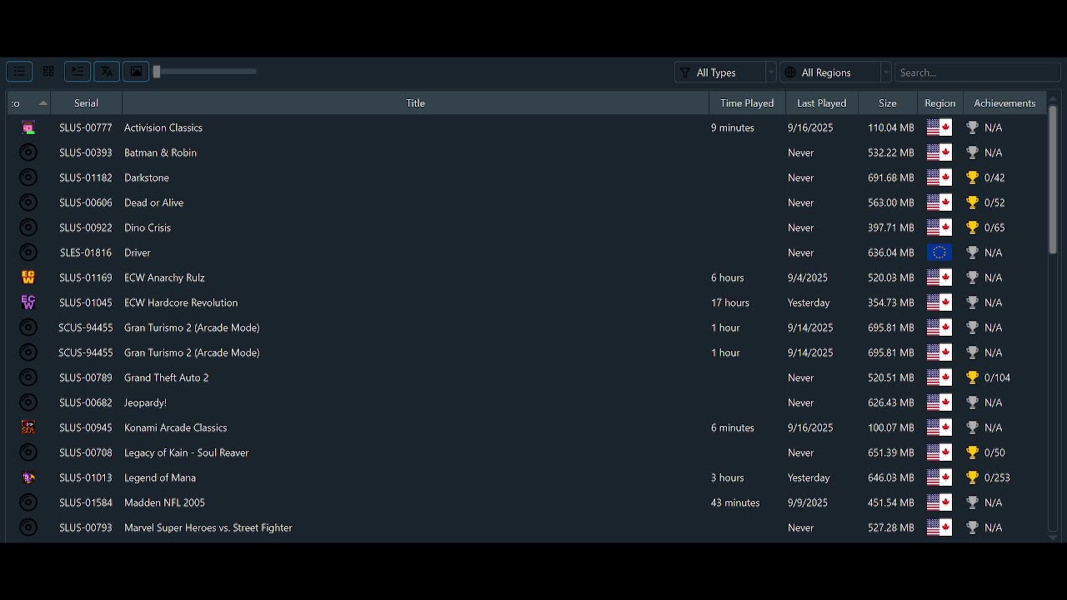Open the All Regions filter dropdown
The image size is (1067, 600).
836,72
